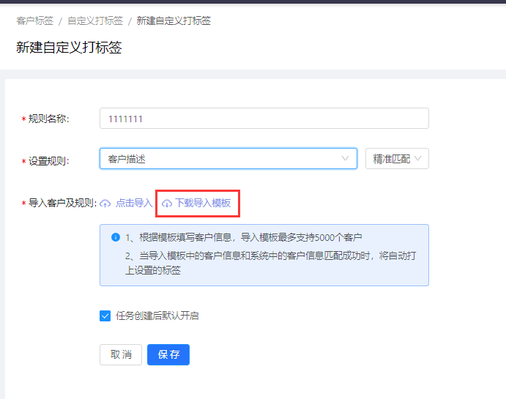Viewport: 506px width, 399px height.
Task: Click the upload cloud icon beside 点击导入
Action: tap(105, 204)
